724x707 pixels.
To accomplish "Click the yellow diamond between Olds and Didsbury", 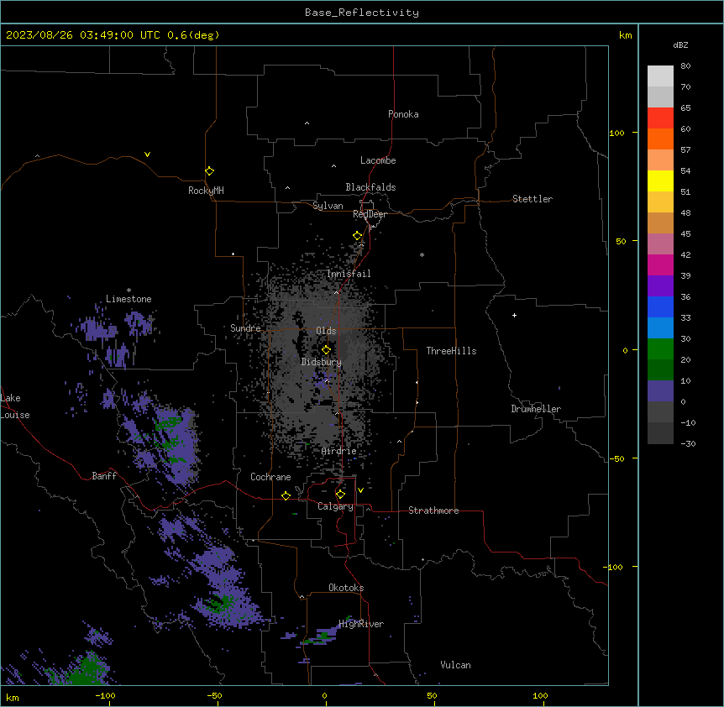I will (326, 350).
